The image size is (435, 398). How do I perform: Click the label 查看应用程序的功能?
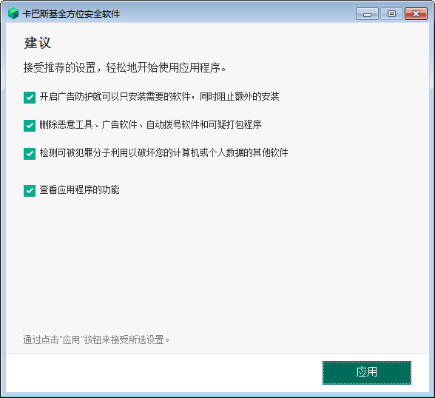click(x=79, y=189)
